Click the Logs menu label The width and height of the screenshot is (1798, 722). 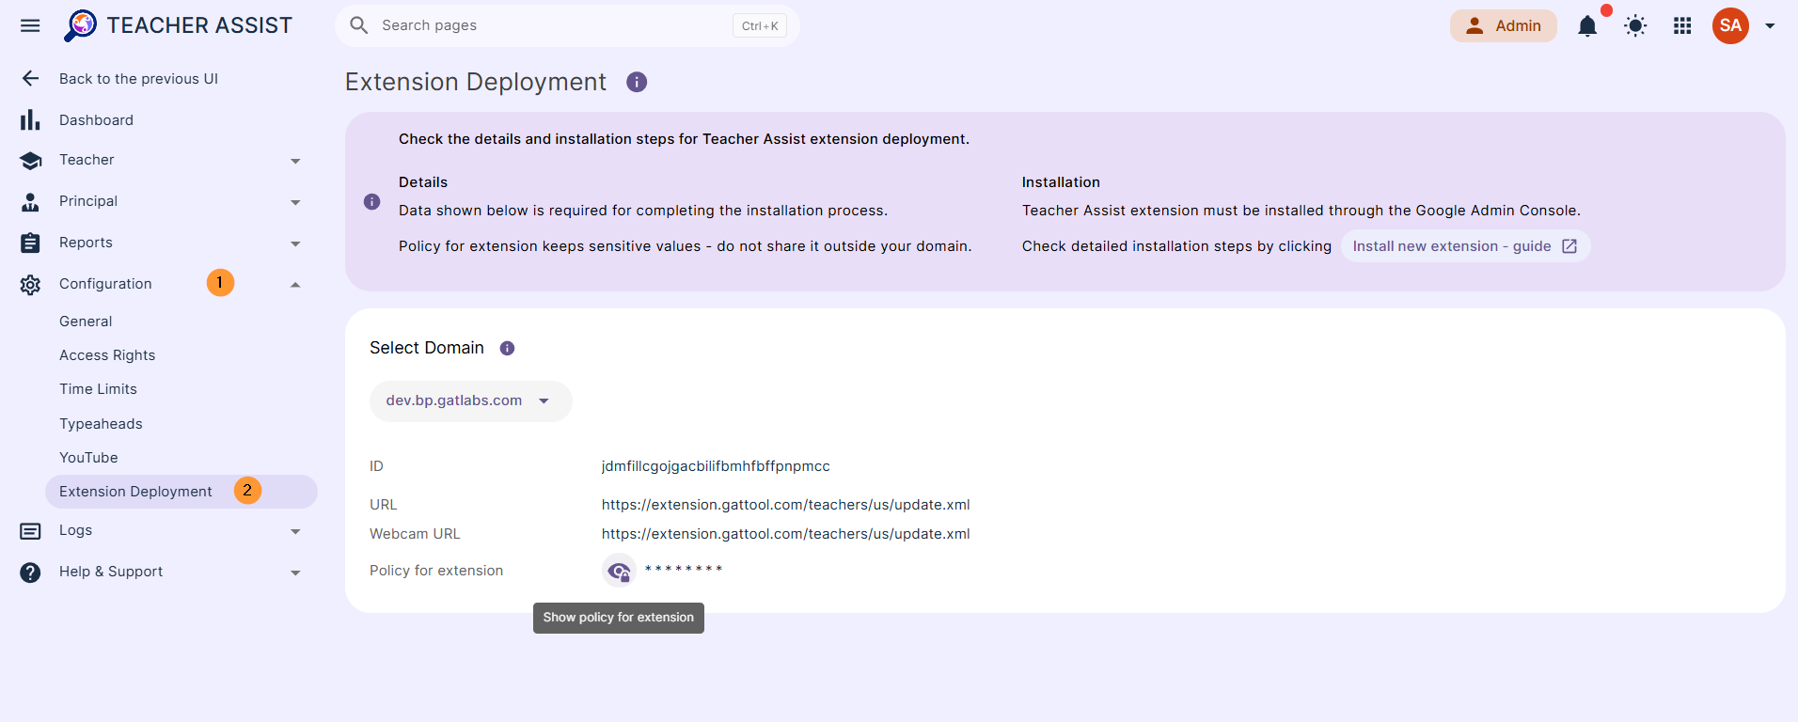coord(75,530)
